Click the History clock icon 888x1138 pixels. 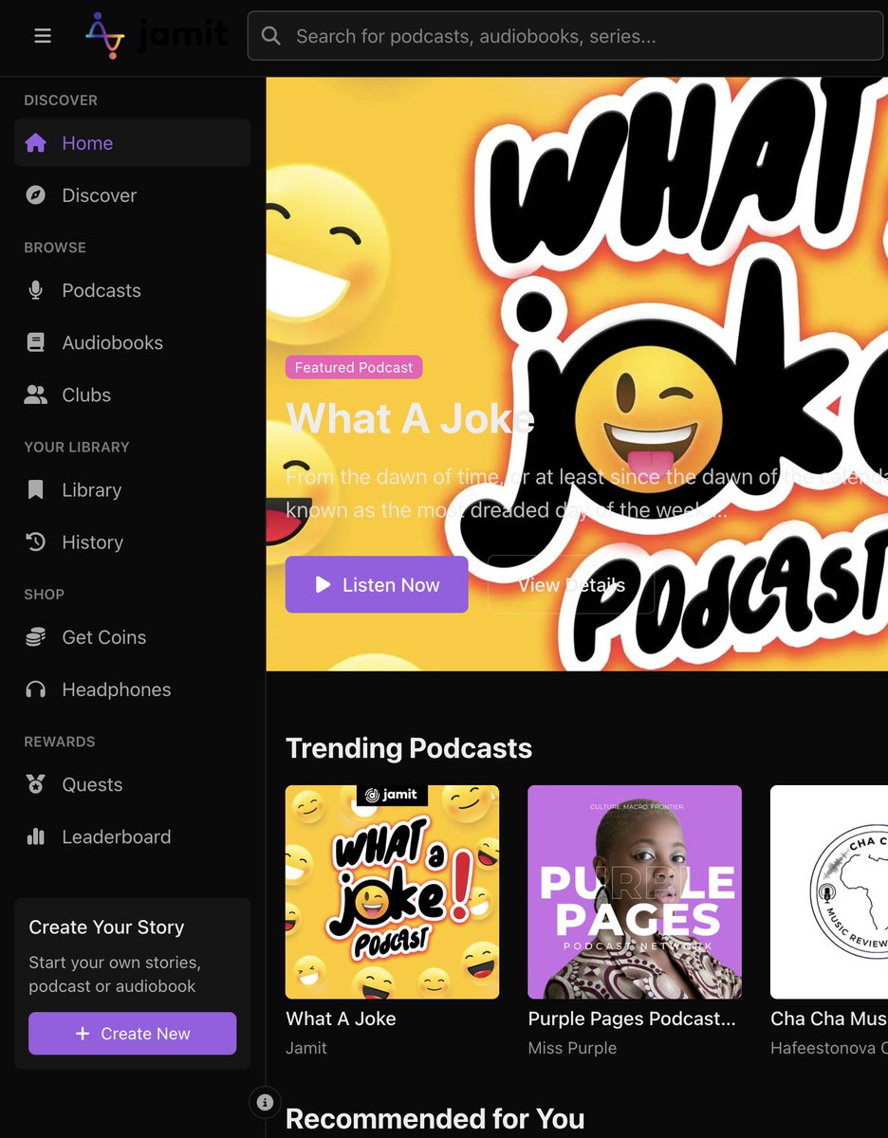tap(36, 542)
